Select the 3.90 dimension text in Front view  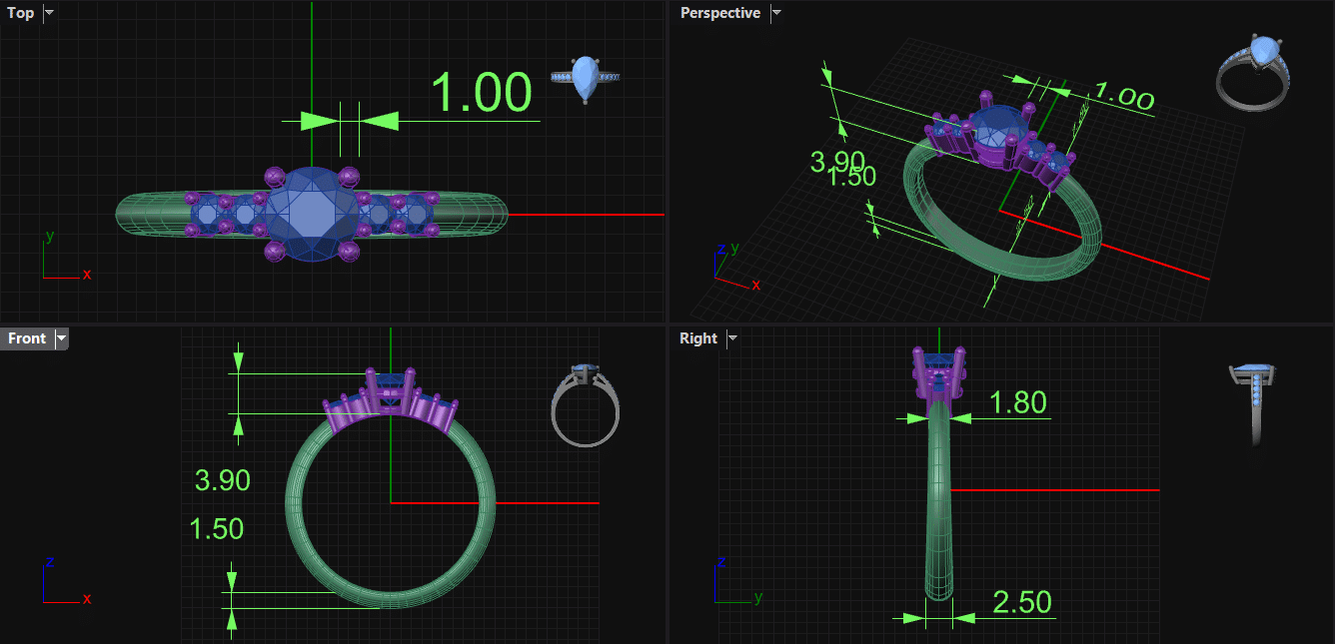tap(222, 480)
